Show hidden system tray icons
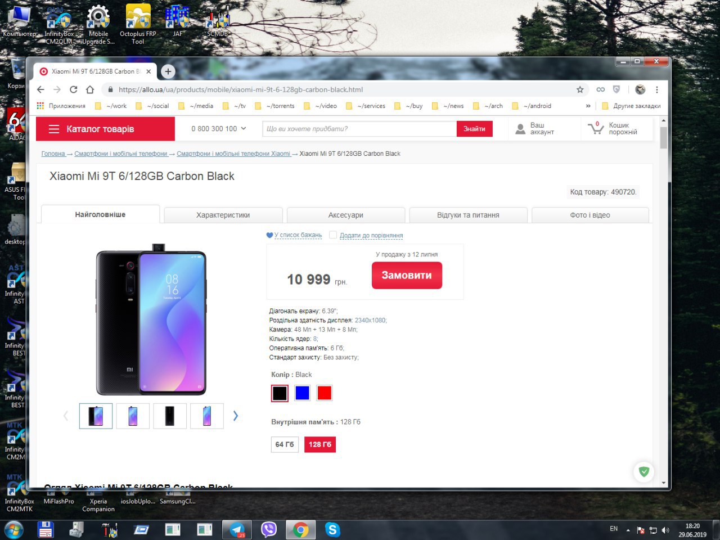720x540 pixels. click(628, 530)
